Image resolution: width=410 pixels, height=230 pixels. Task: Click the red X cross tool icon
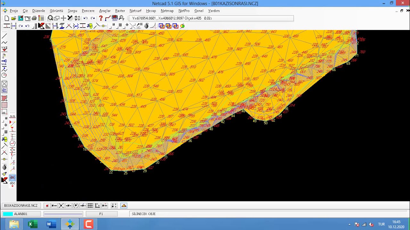[x=69, y=26]
